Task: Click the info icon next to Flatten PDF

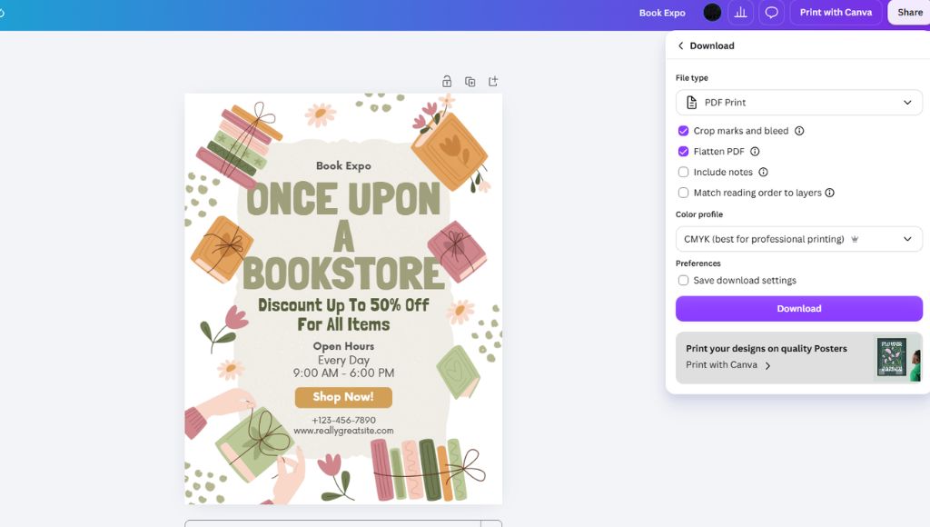Action: point(755,152)
